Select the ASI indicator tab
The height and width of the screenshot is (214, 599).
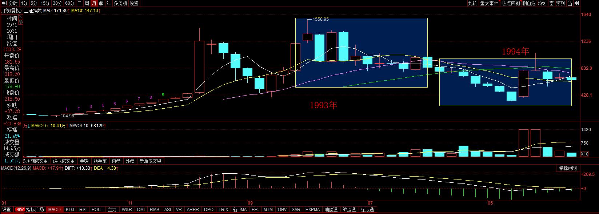click(x=168, y=210)
